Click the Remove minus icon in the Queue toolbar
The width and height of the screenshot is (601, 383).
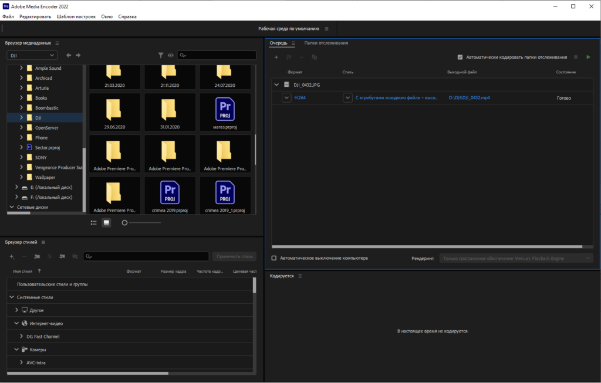[x=302, y=57]
